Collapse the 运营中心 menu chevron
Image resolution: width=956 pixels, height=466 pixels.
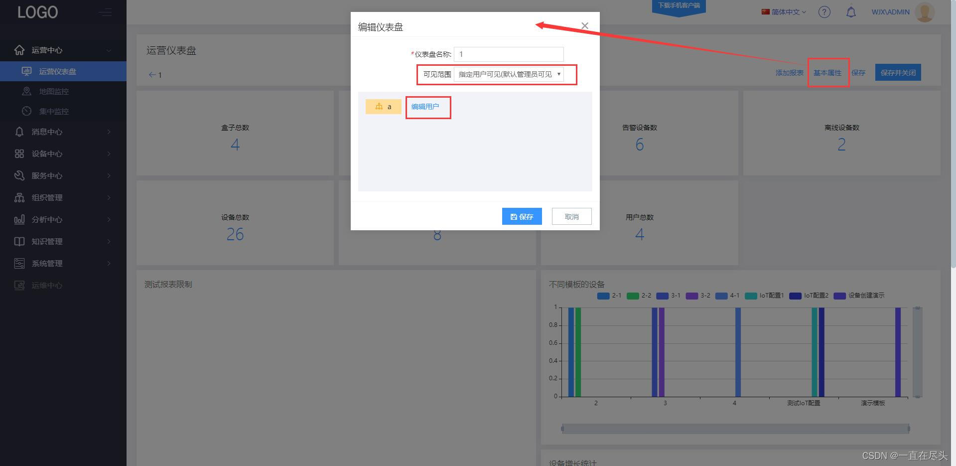click(109, 50)
